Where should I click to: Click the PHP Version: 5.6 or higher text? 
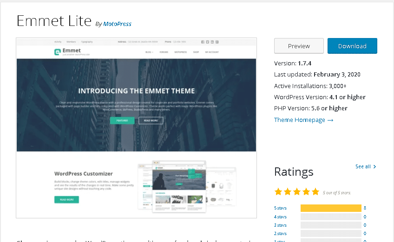(x=310, y=108)
